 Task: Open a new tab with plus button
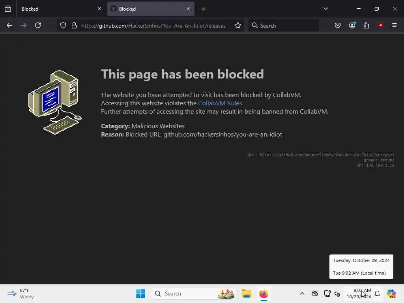point(203,9)
